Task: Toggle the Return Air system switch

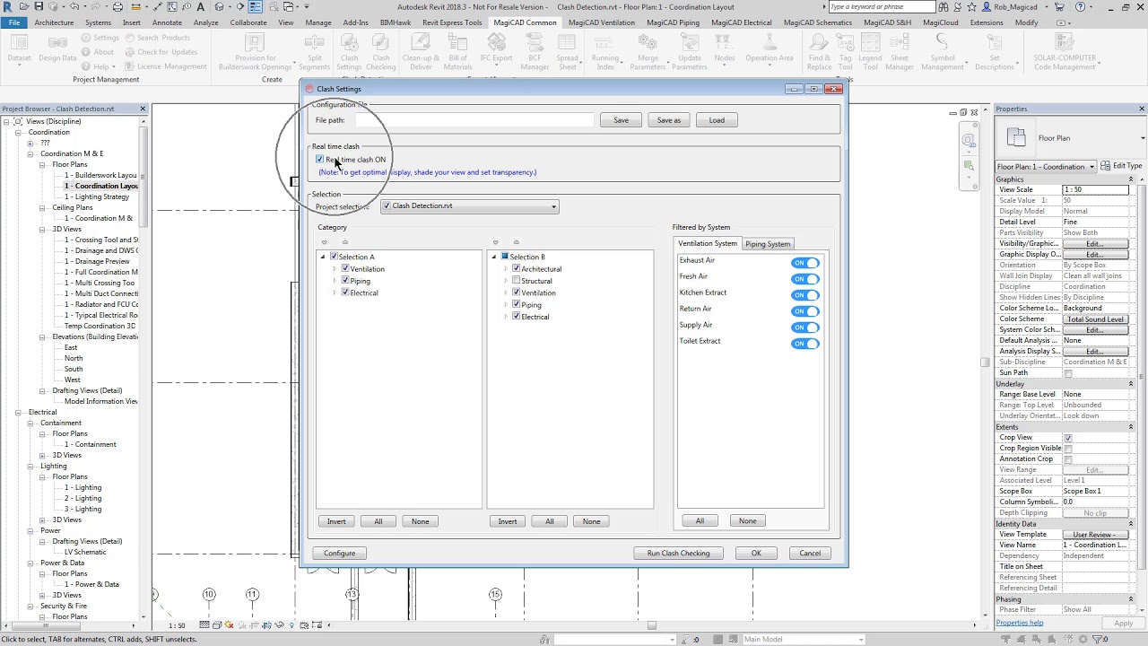Action: click(804, 311)
